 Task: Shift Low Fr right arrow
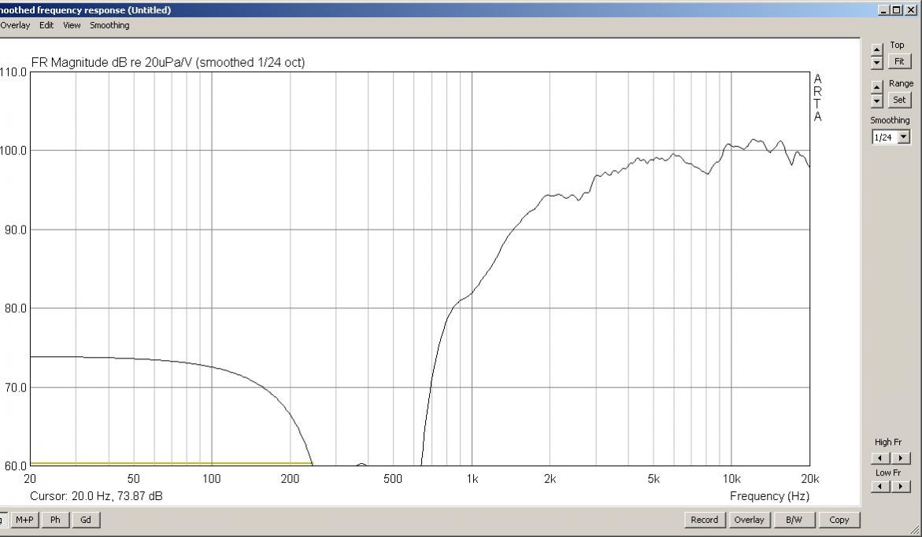(x=900, y=486)
